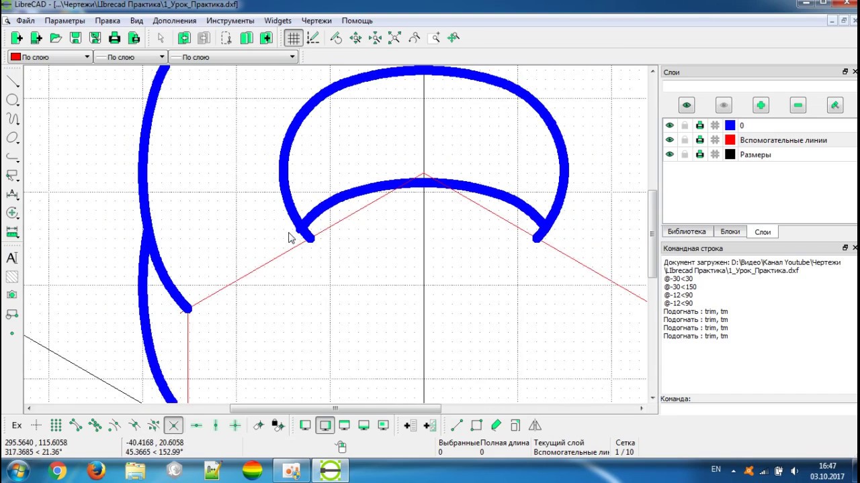
Task: Click the Zoom In icon
Action: point(355,38)
